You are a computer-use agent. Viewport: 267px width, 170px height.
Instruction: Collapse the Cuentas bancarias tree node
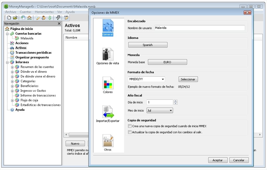[x=7, y=34]
